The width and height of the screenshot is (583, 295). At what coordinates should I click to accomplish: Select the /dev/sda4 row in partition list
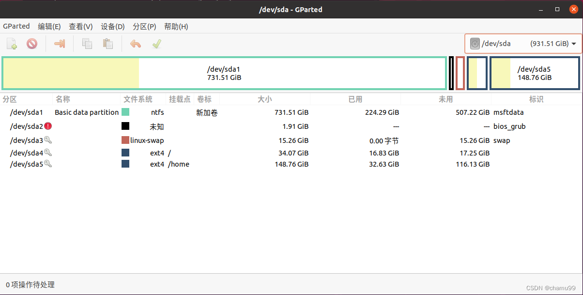pos(291,153)
